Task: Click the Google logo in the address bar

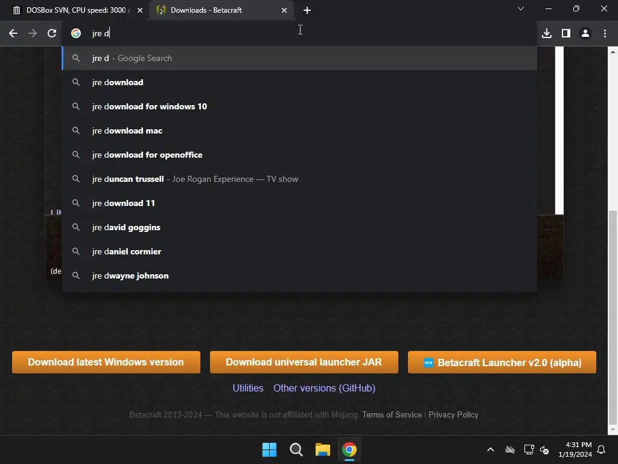Action: [76, 34]
